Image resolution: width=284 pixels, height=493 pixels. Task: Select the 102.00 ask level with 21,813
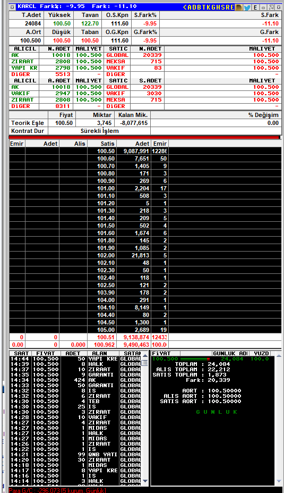click(145, 255)
